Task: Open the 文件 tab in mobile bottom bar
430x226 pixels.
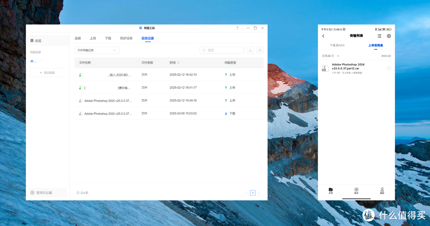Action: pyautogui.click(x=330, y=191)
